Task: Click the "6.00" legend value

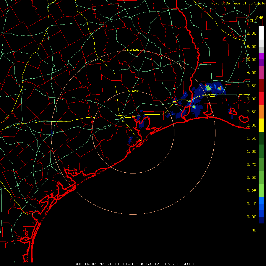Action: pos(252,46)
